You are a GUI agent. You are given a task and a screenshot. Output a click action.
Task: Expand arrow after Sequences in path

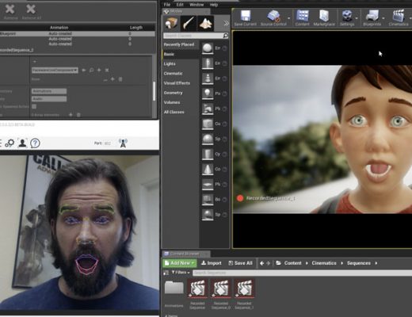click(x=376, y=263)
